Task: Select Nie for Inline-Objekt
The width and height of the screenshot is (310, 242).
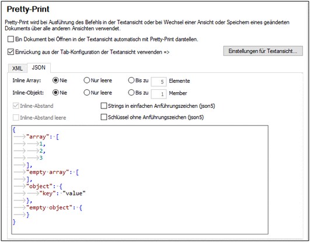Action: coord(55,93)
